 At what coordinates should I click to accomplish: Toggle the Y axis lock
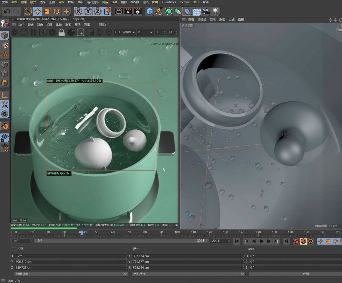click(88, 11)
